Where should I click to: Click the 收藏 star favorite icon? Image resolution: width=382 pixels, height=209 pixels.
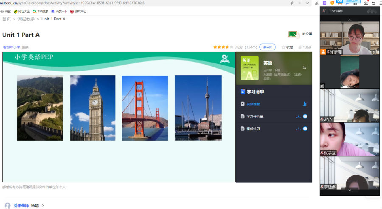(x=284, y=47)
